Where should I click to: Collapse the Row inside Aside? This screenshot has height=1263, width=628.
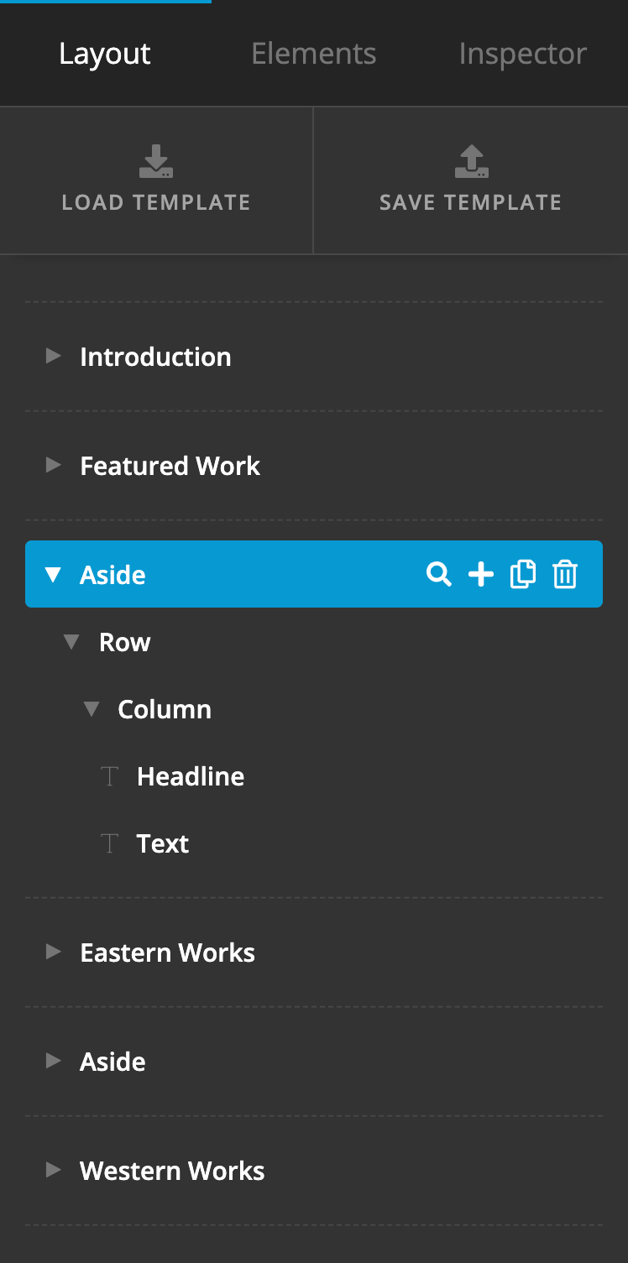click(71, 641)
